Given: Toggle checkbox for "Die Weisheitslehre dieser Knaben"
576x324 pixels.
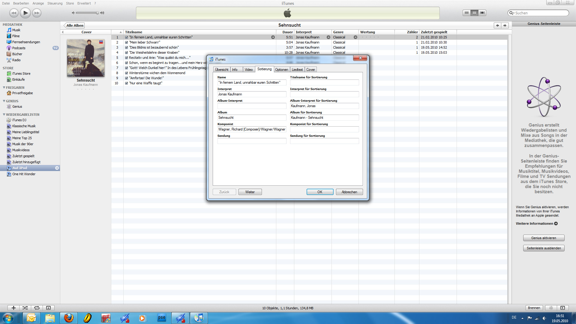Looking at the screenshot, I should point(127,52).
